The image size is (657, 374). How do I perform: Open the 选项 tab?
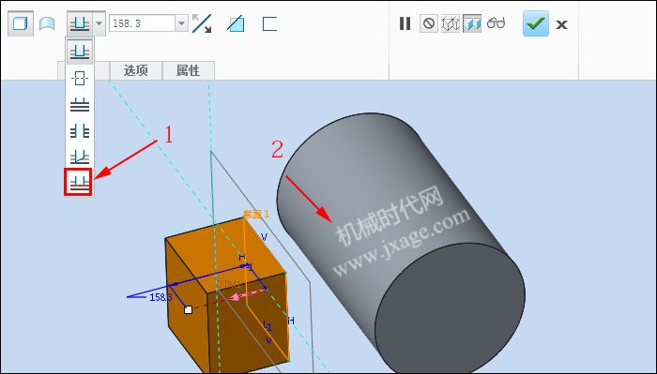pos(136,70)
